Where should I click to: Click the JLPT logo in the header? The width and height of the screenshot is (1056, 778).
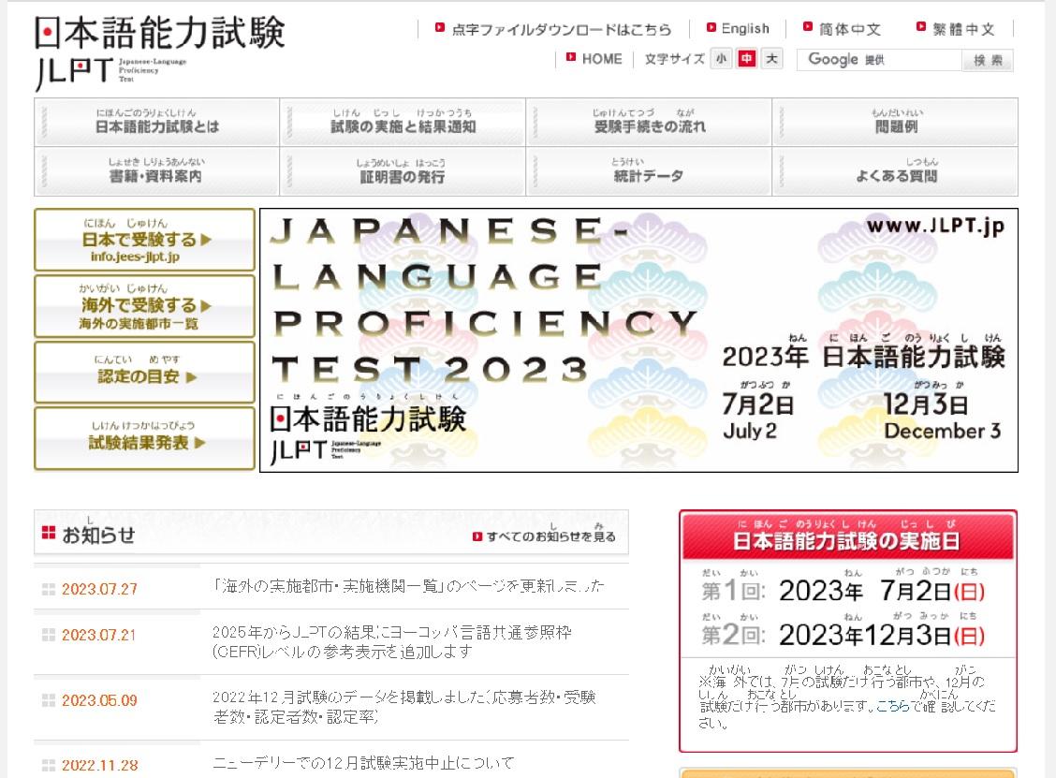click(x=159, y=52)
